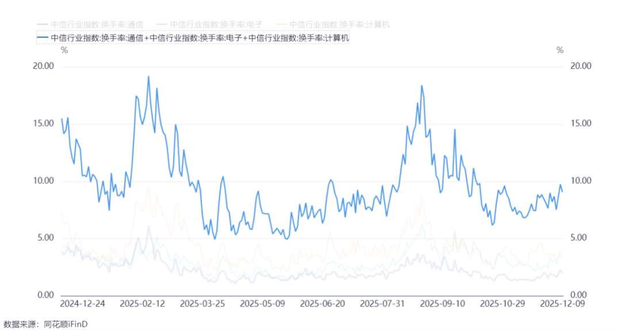Click the left axis % unit label
Screen dimensions: 621x330
click(x=64, y=51)
